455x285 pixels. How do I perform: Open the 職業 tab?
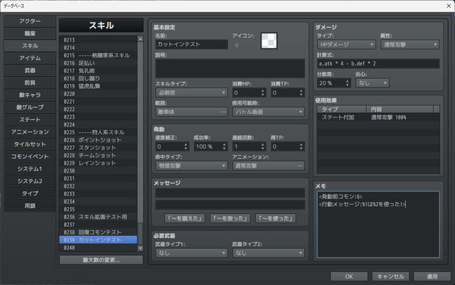[30, 33]
